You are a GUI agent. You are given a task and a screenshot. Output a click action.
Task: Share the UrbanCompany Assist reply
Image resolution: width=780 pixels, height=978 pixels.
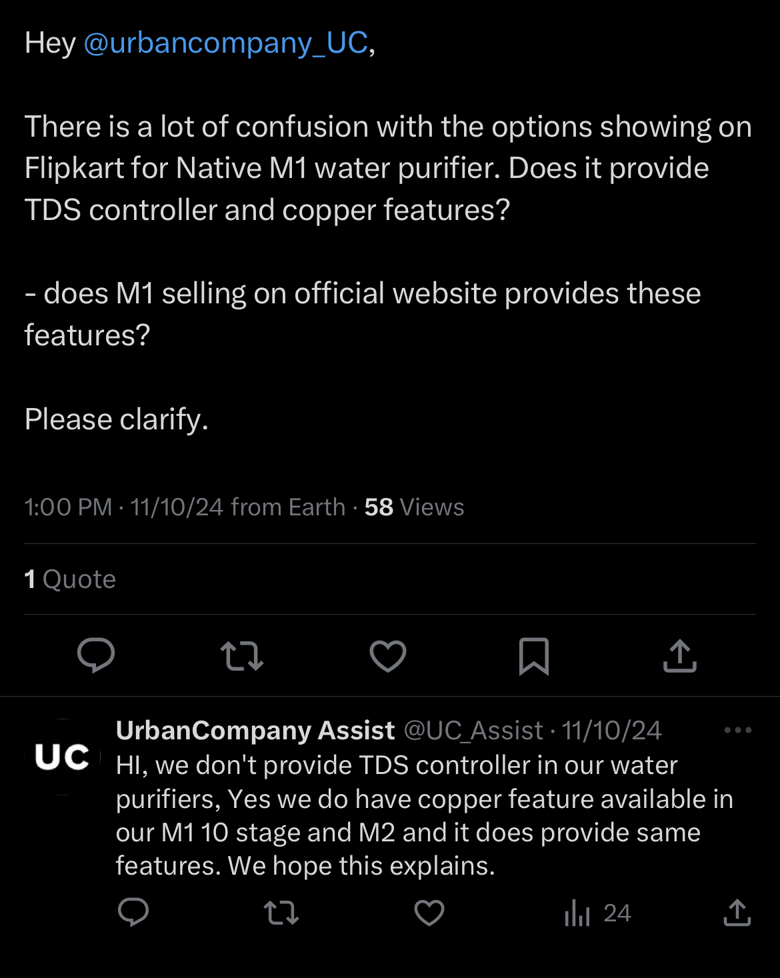pyautogui.click(x=737, y=913)
